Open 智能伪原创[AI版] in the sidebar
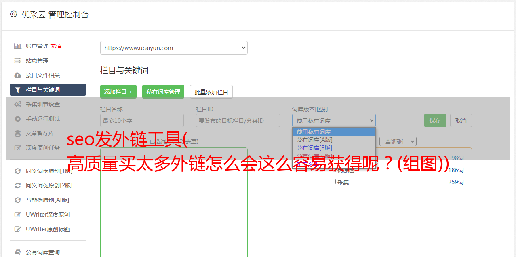 48,200
